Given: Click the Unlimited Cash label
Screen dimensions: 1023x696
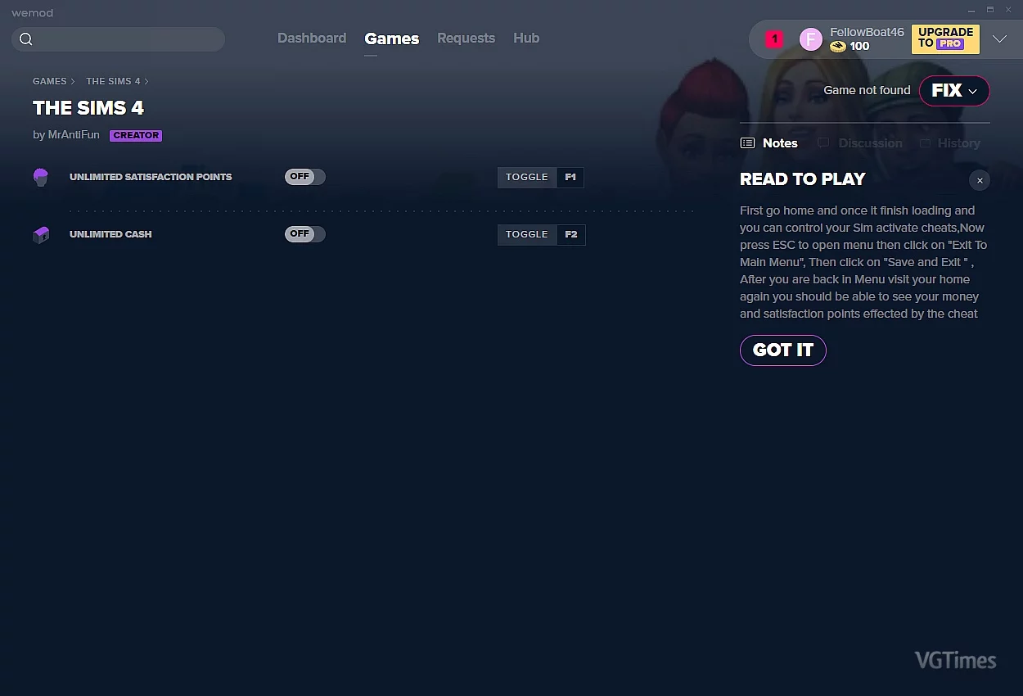Looking at the screenshot, I should [x=110, y=234].
